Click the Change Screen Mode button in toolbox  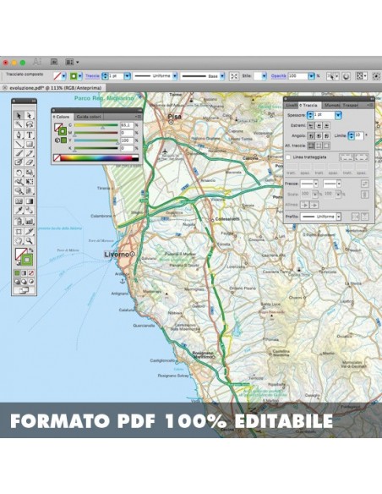tap(24, 290)
